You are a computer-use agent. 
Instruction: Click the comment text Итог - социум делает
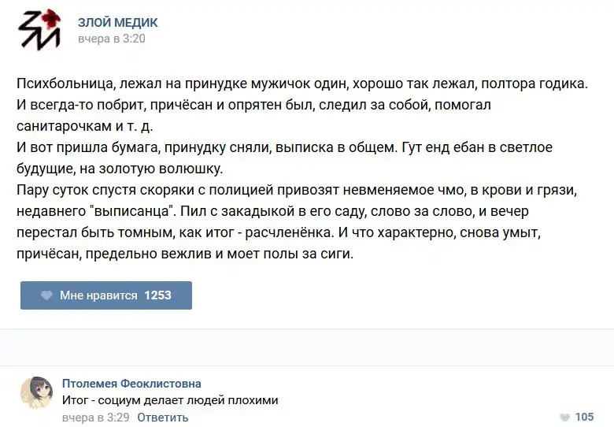click(x=170, y=400)
